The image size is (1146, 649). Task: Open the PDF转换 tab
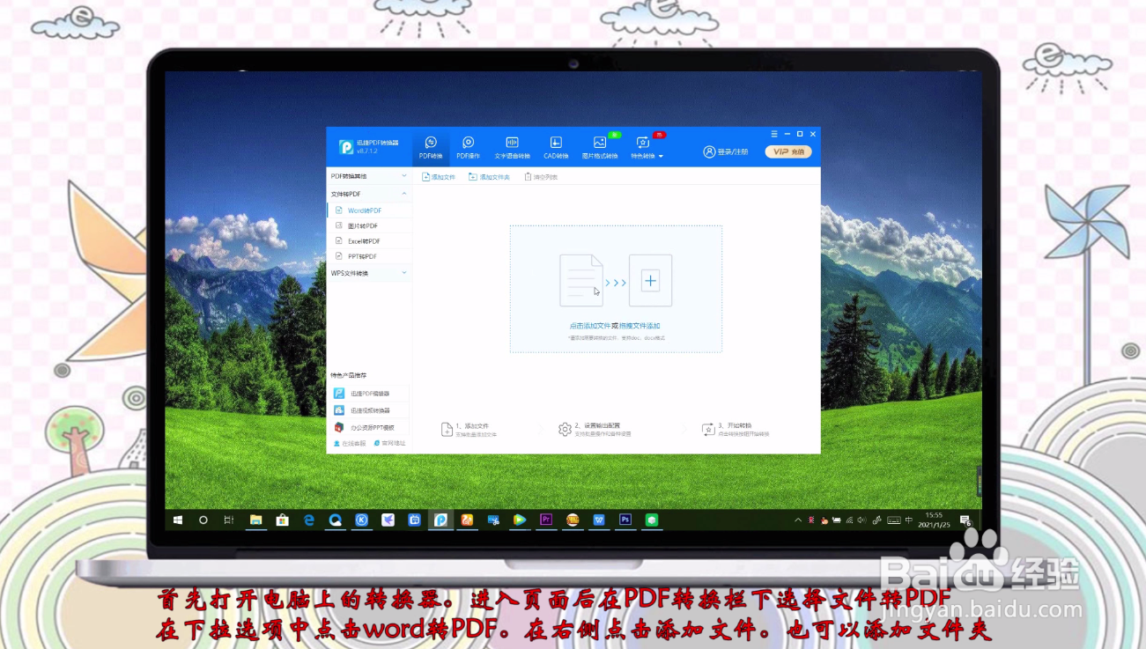[431, 147]
